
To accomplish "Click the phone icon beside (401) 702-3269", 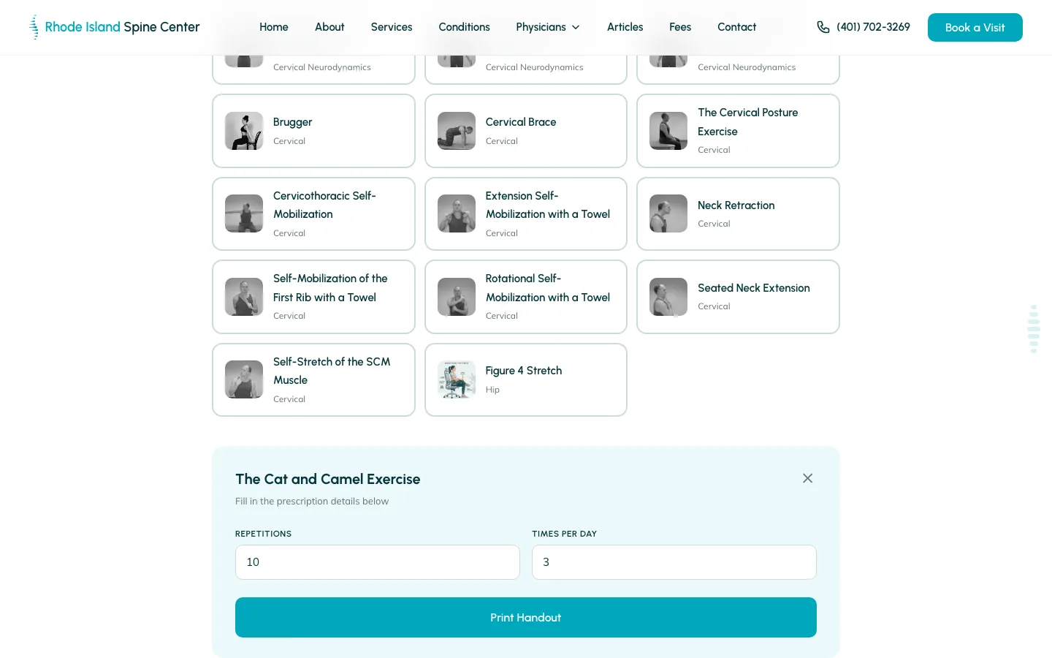I will pyautogui.click(x=823, y=27).
